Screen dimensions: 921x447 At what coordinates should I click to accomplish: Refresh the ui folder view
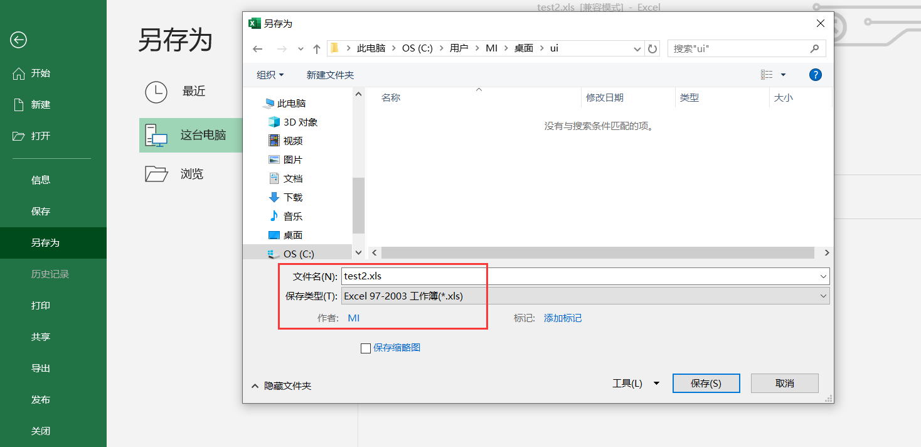(x=652, y=48)
